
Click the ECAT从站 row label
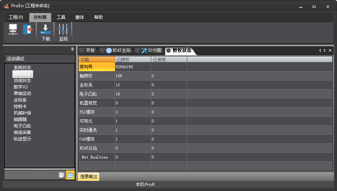pyautogui.click(x=88, y=148)
